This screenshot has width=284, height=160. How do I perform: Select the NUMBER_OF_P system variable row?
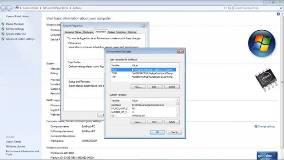143,112
